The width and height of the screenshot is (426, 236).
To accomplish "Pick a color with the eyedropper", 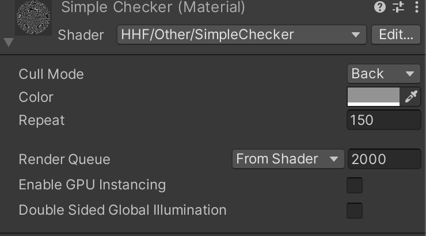I will coord(411,97).
